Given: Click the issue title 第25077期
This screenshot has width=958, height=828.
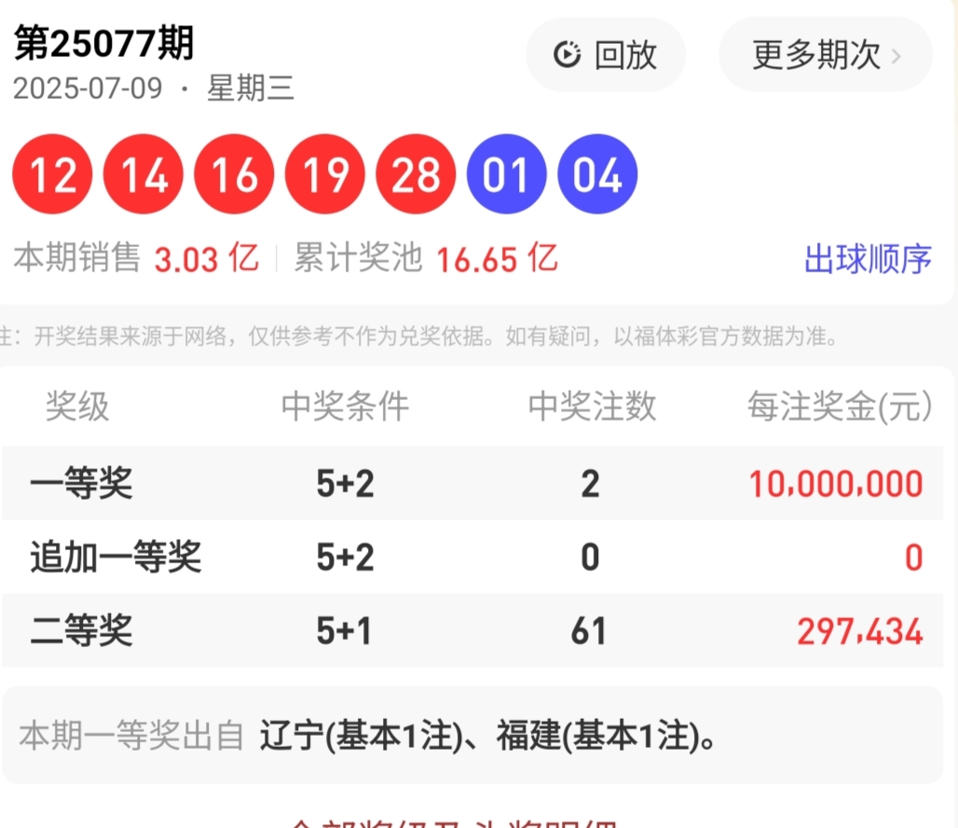Looking at the screenshot, I should [103, 44].
